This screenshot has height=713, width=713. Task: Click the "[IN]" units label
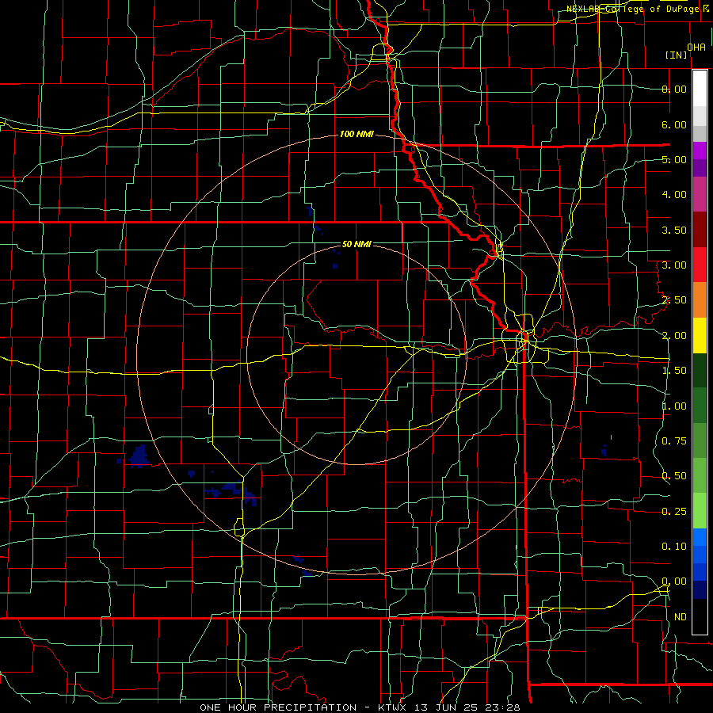pyautogui.click(x=677, y=55)
